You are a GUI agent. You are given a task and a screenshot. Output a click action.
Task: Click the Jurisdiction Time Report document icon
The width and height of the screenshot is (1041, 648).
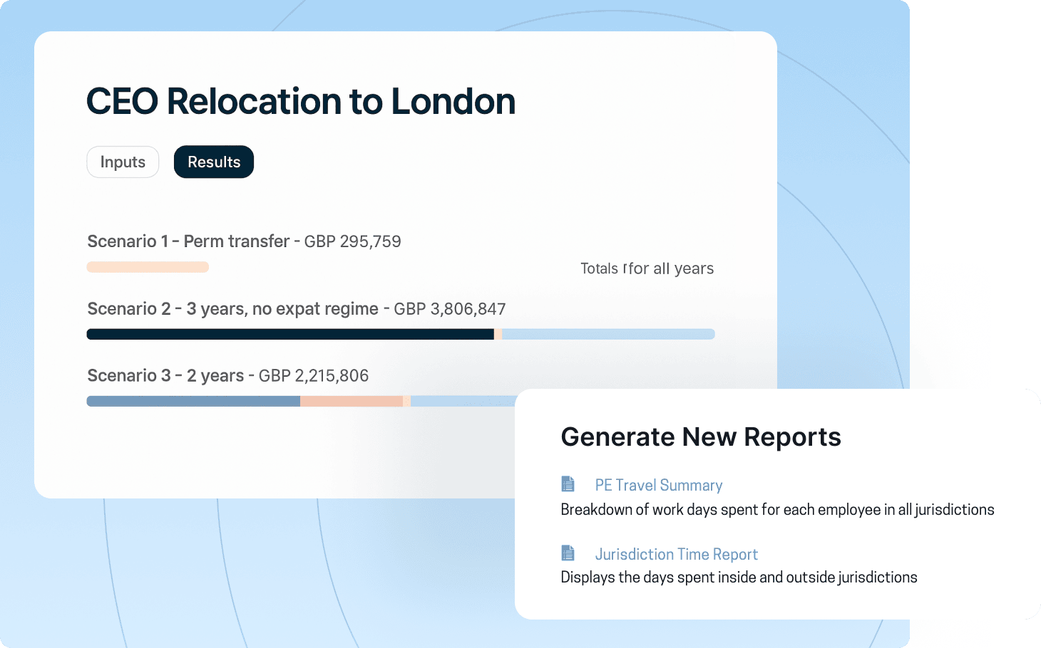click(x=568, y=553)
